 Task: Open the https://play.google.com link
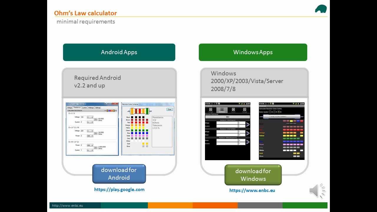click(119, 190)
